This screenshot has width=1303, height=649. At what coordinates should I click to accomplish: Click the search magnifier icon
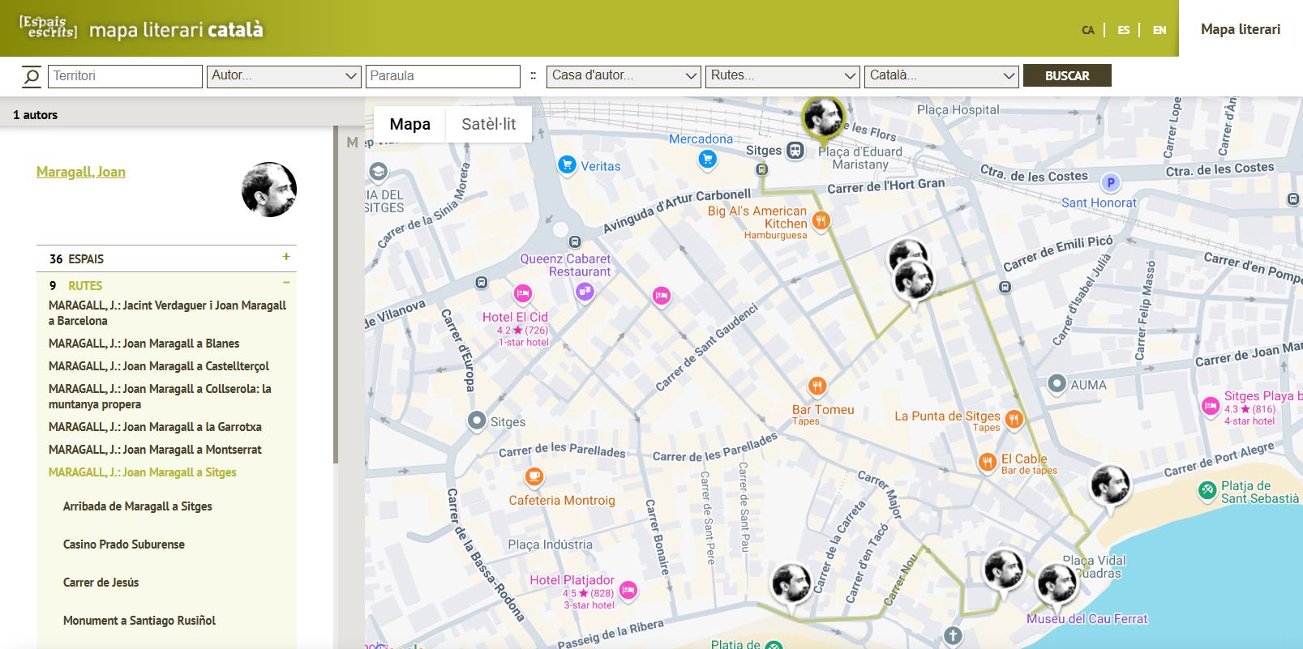(31, 76)
